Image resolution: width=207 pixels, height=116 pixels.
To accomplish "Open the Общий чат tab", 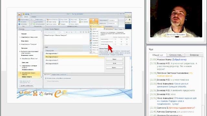I will [158, 55].
